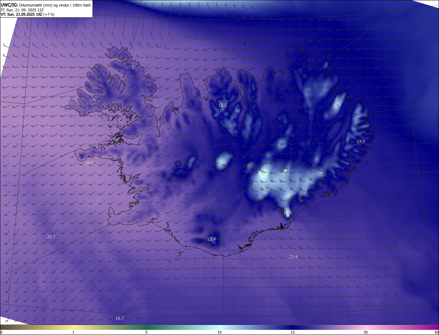Image resolution: width=439 pixels, height=335 pixels.
Task: Click the 17.7 value on the east coast
Action: coord(361,142)
